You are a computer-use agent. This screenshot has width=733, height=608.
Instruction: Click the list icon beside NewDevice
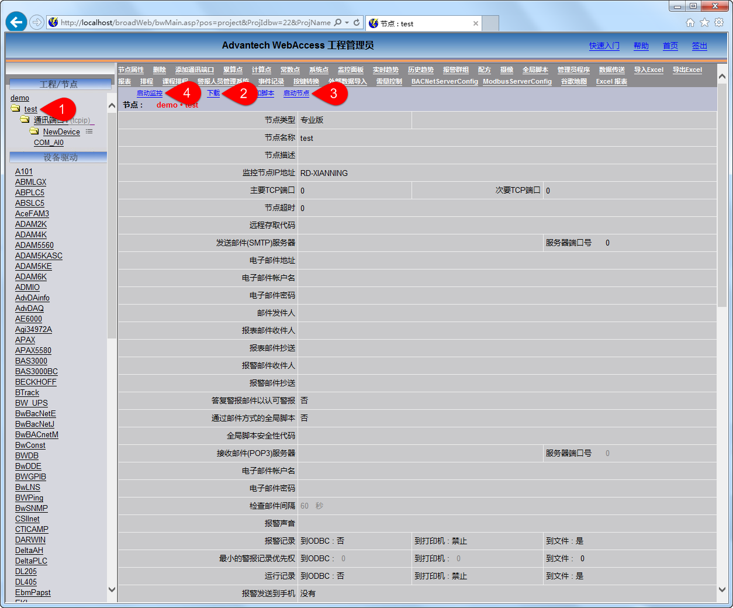(x=89, y=132)
